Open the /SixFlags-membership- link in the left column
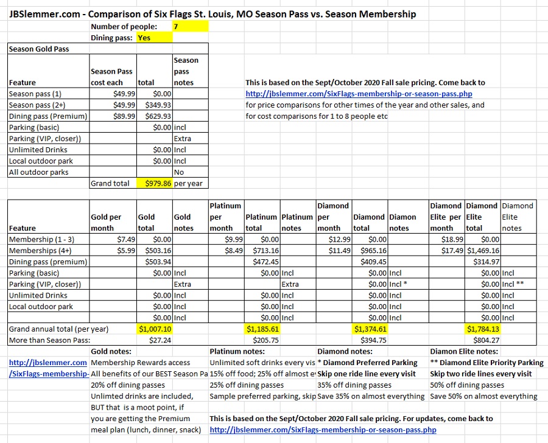 click(49, 374)
